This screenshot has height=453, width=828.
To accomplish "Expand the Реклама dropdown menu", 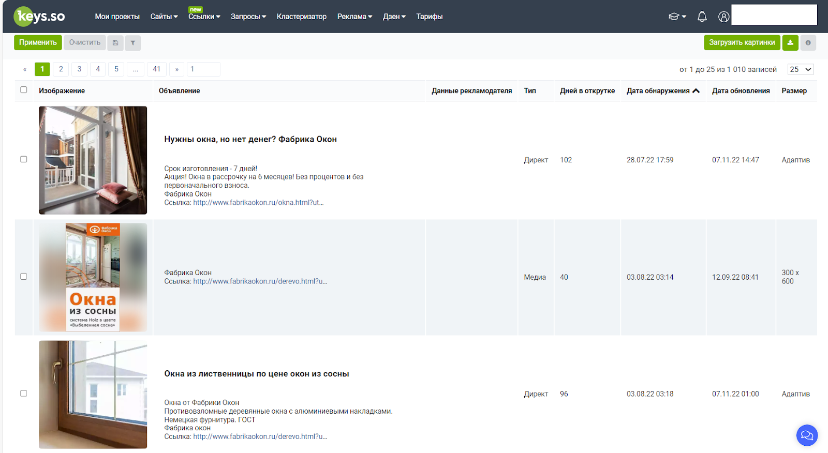I will coord(355,17).
